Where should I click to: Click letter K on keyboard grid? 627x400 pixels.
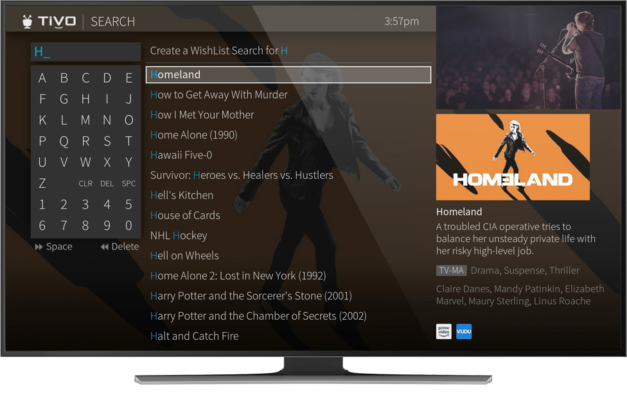42,120
